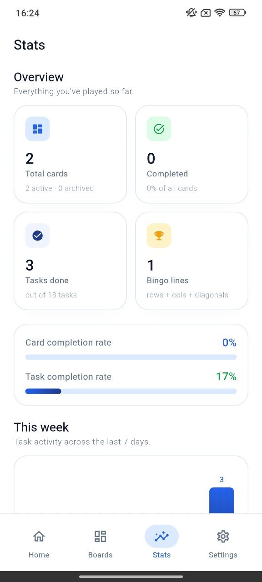Tap the Boards label in bottom bar
The image size is (262, 582).
100,555
